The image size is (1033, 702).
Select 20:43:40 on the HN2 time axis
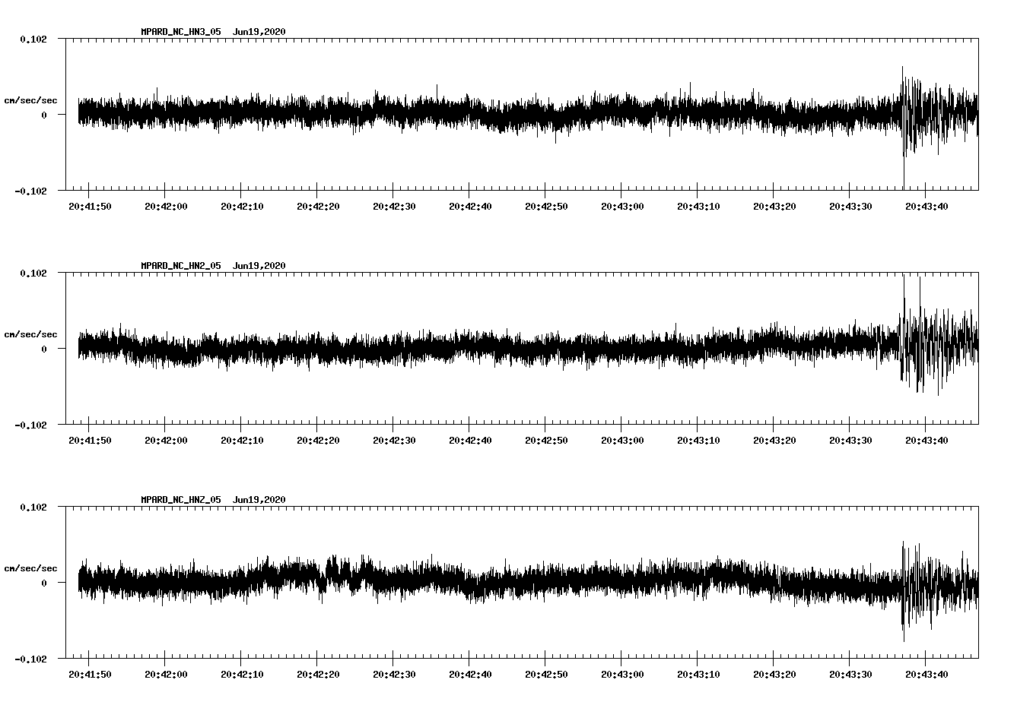(x=927, y=440)
